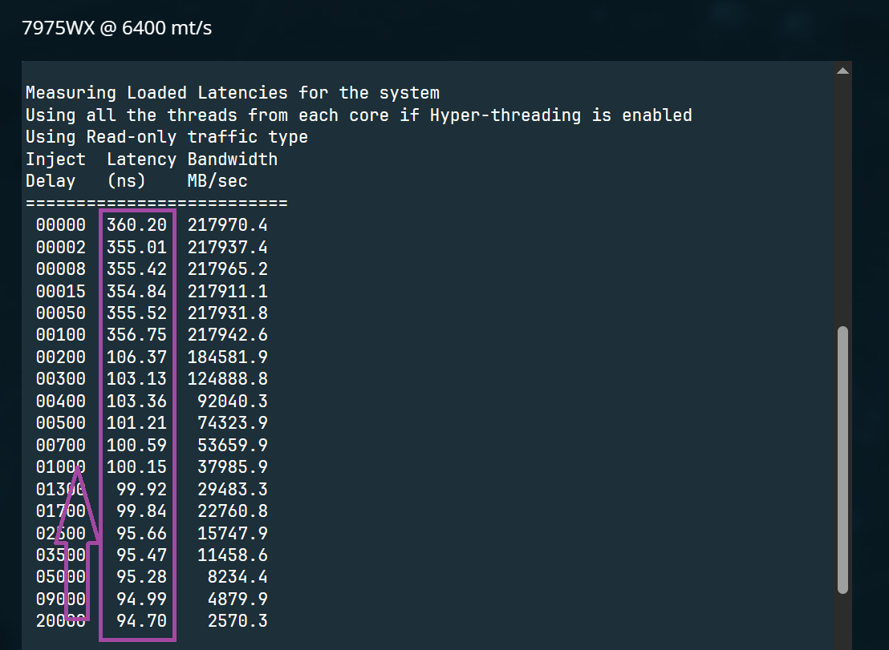Click the scrollbar track above the thumb
Image resolution: width=889 pixels, height=650 pixels.
[x=842, y=200]
